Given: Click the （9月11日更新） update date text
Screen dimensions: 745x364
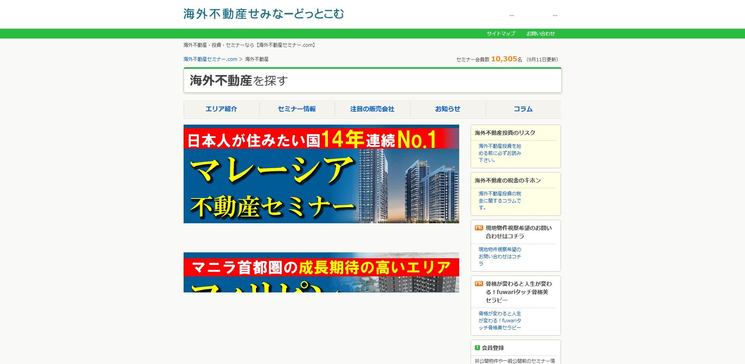Looking at the screenshot, I should pyautogui.click(x=542, y=60).
